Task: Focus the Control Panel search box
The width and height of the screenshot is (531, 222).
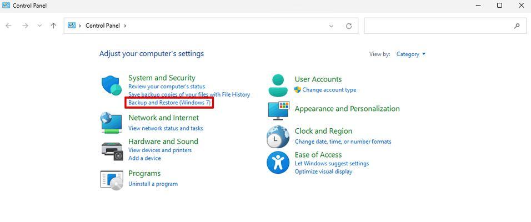Action: coord(445,26)
